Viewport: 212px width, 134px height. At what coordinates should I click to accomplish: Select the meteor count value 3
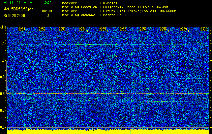click(48, 16)
